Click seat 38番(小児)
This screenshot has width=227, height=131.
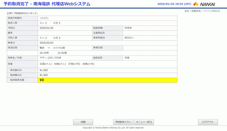[88, 64]
